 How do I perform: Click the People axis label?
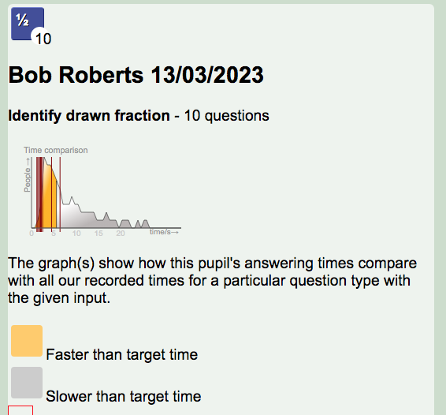pos(28,180)
